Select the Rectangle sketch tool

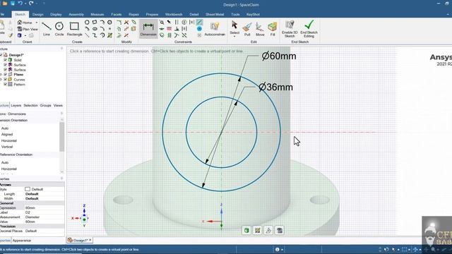(x=74, y=29)
